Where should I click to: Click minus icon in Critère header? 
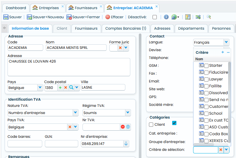point(228,52)
